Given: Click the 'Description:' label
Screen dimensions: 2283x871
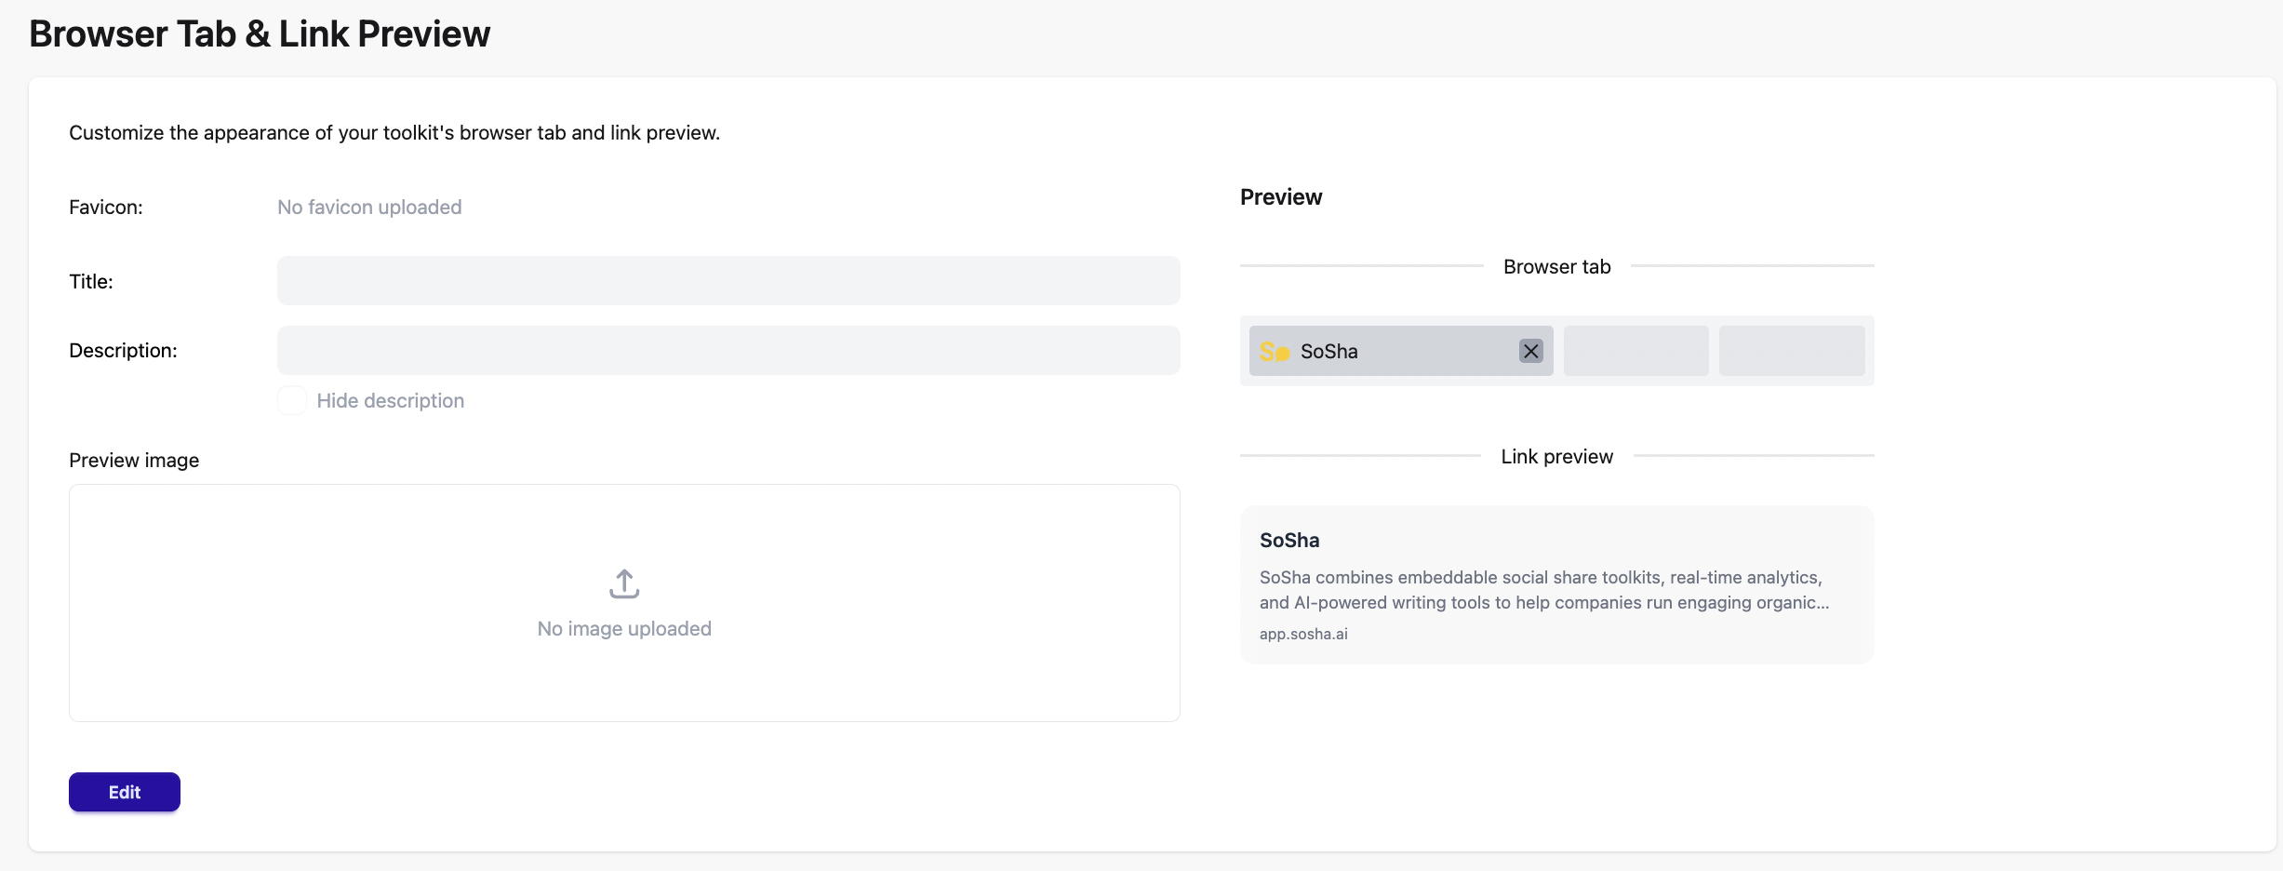Looking at the screenshot, I should pos(123,351).
